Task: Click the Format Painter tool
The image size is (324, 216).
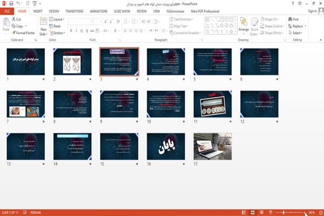Action: (23, 32)
